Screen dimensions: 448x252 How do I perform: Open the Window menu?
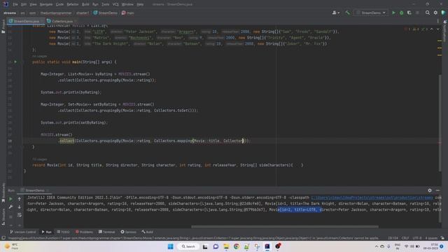[x=127, y=4]
